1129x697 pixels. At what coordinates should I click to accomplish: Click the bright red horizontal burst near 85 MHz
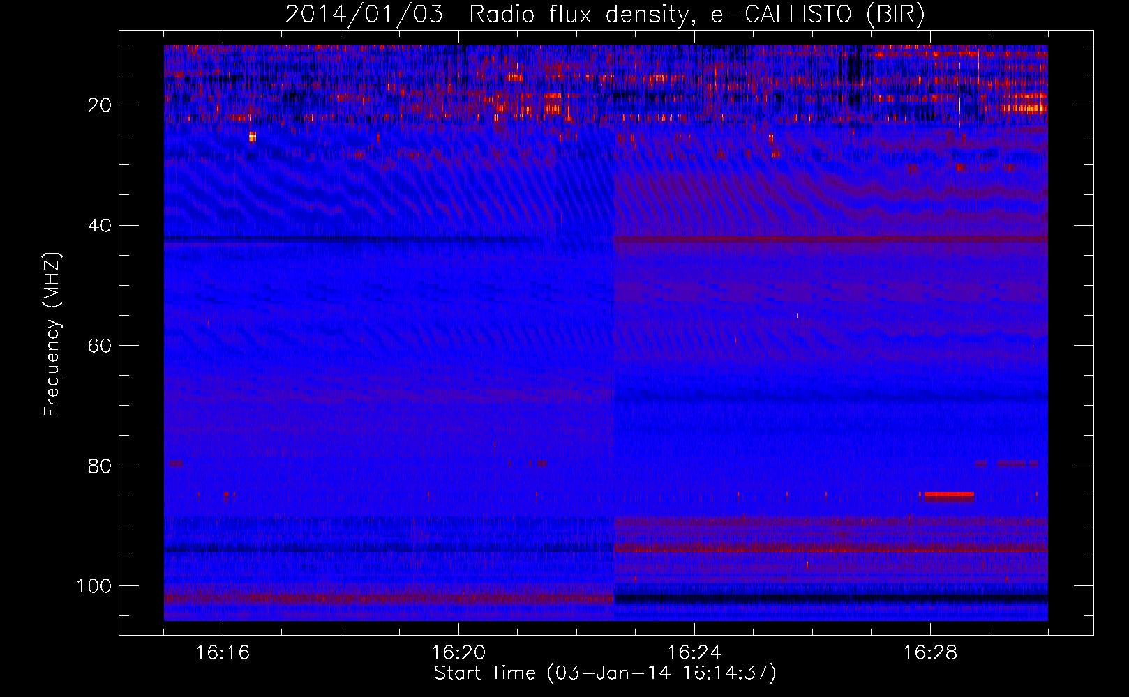pos(949,496)
